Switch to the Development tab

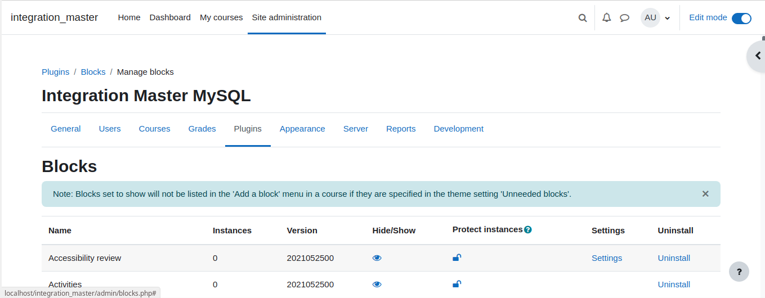click(458, 129)
